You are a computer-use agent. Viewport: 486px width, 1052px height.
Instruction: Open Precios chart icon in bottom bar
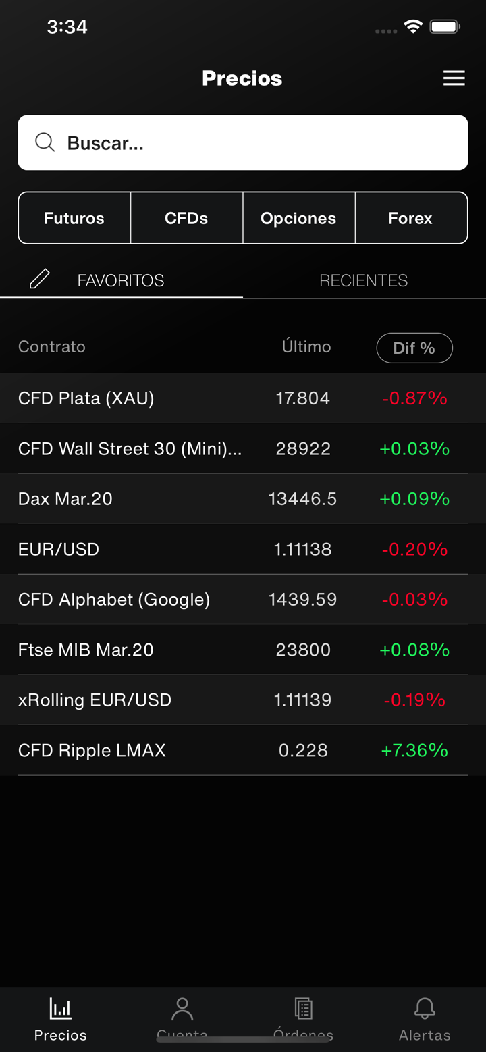(x=61, y=1009)
